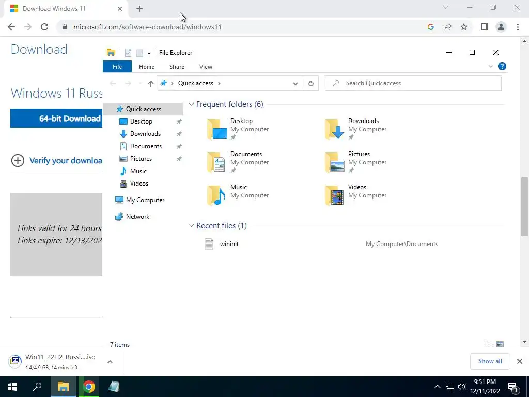
Task: Select the Desktop frequent folder icon
Action: pos(217,129)
